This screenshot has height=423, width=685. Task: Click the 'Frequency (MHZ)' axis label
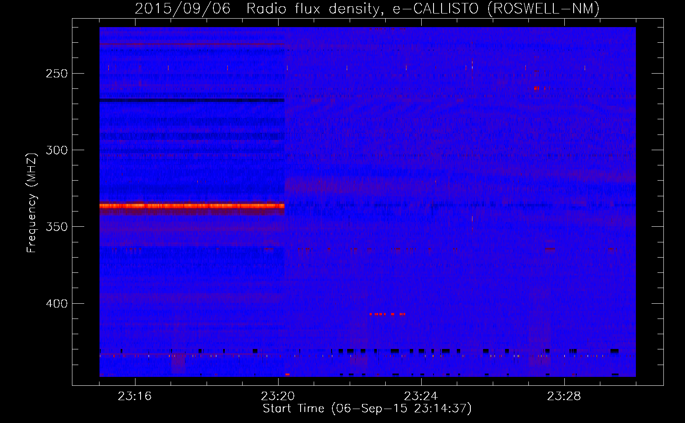31,203
